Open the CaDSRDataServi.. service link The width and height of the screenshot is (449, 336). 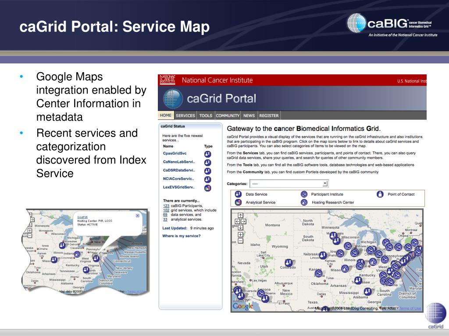[179, 170]
